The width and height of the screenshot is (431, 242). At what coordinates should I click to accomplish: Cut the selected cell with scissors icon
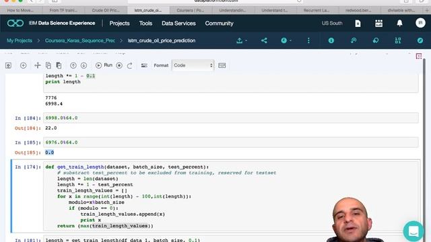38,65
